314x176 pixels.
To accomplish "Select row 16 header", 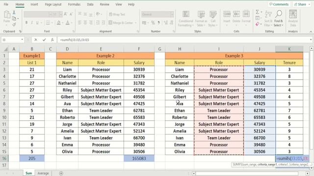I will pos(4,158).
